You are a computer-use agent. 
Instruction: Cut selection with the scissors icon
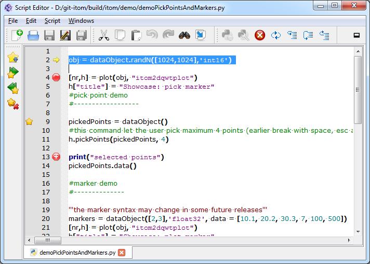(104, 35)
